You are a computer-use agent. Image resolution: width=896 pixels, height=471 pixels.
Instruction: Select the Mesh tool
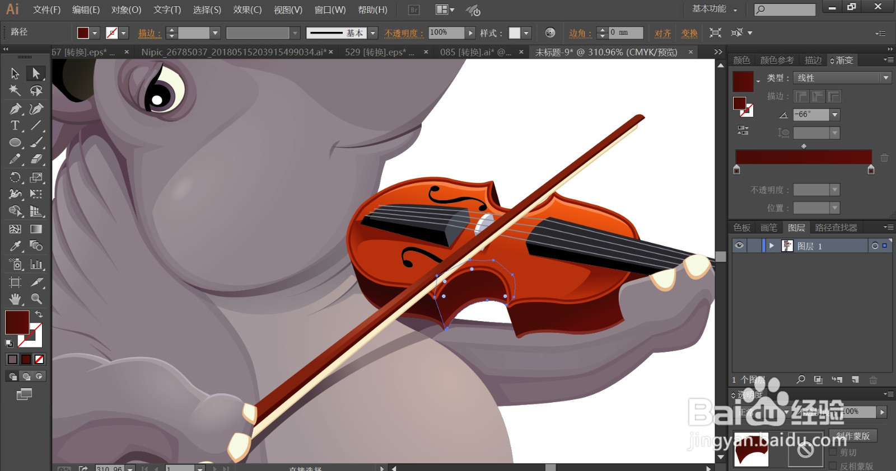(15, 229)
